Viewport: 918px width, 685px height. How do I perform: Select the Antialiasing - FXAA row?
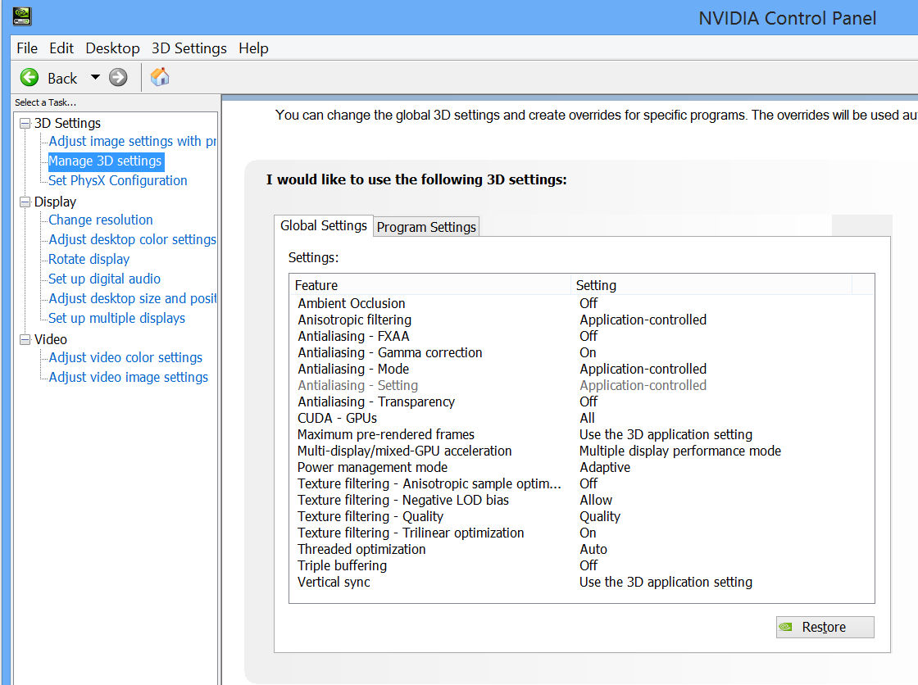point(581,336)
